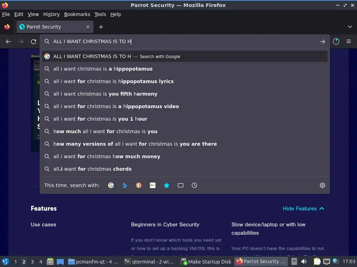Search this time in Bookmarks star
357x267 pixels.
click(167, 185)
